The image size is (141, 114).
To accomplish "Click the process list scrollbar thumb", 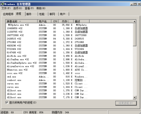I will [x=135, y=35].
